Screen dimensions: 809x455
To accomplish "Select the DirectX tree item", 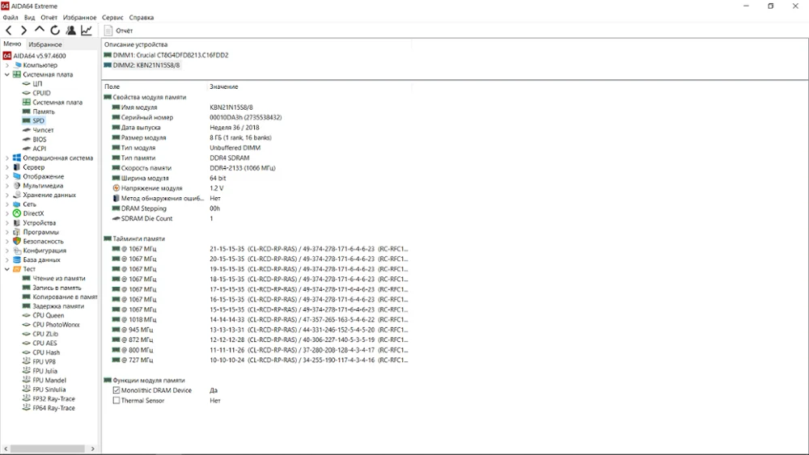I will point(33,214).
